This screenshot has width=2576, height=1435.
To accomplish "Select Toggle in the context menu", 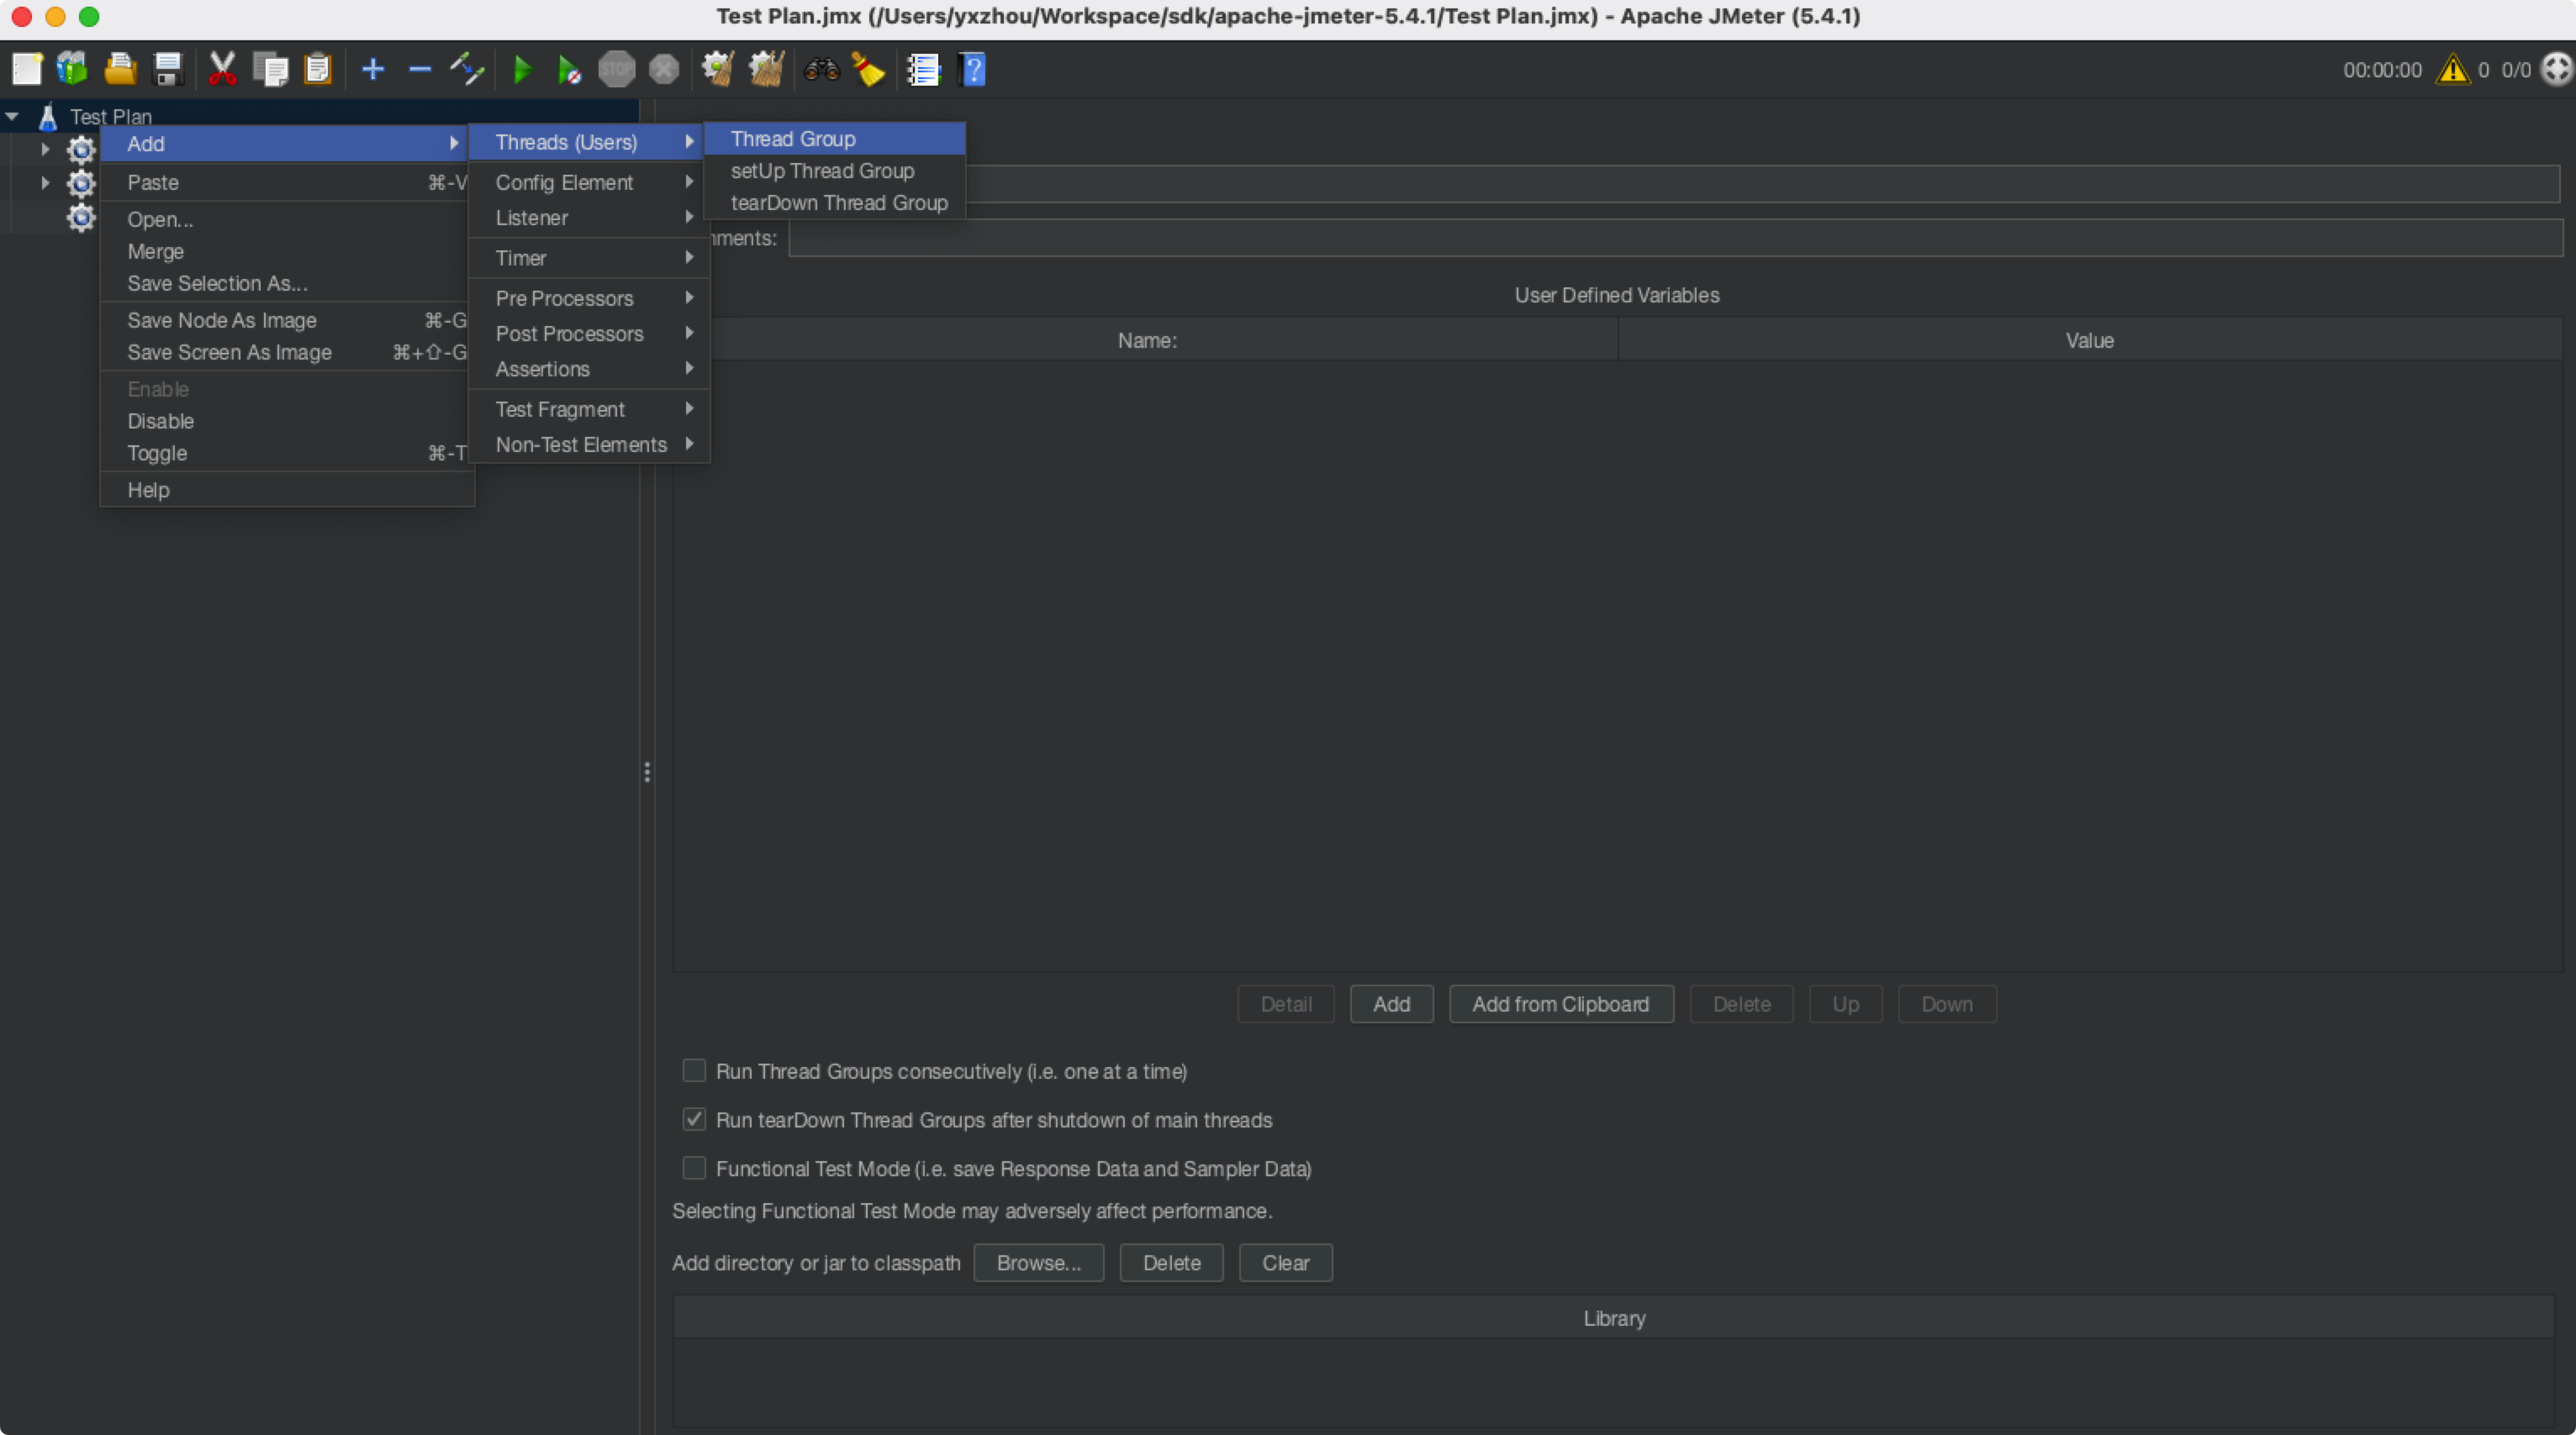I will tap(287, 453).
